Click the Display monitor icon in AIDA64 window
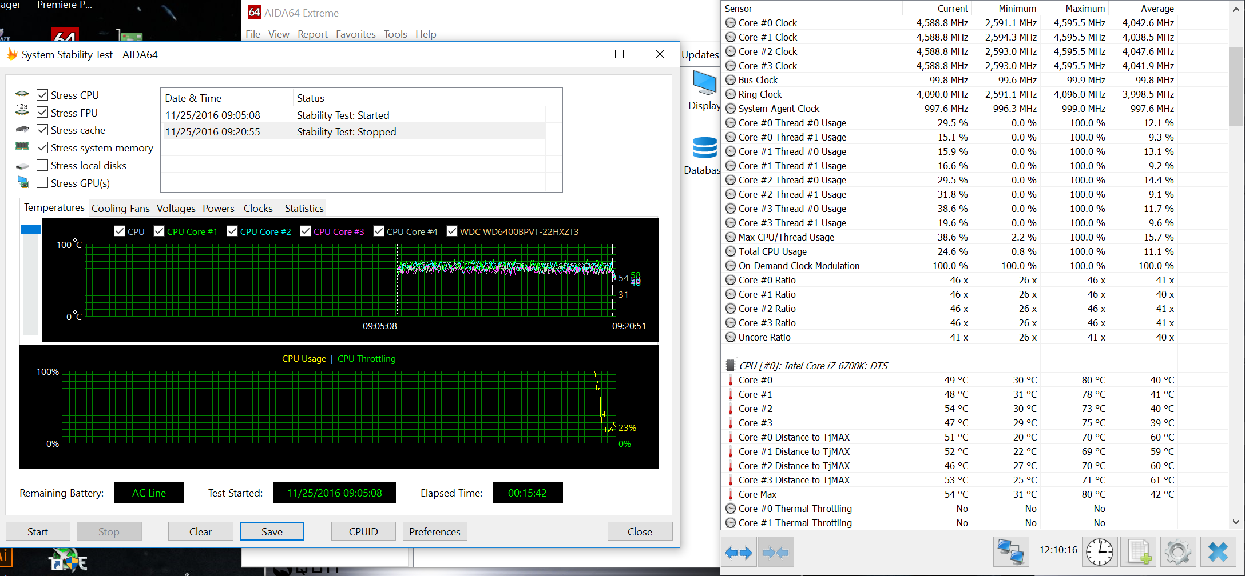The width and height of the screenshot is (1245, 576). (704, 83)
